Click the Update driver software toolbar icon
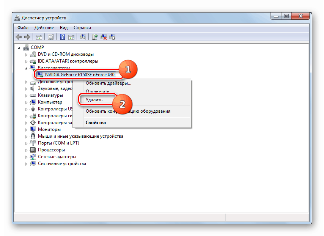The width and height of the screenshot is (324, 236). click(x=95, y=37)
